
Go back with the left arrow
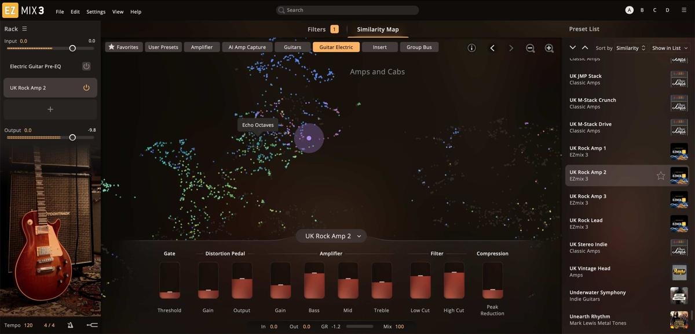coord(492,48)
